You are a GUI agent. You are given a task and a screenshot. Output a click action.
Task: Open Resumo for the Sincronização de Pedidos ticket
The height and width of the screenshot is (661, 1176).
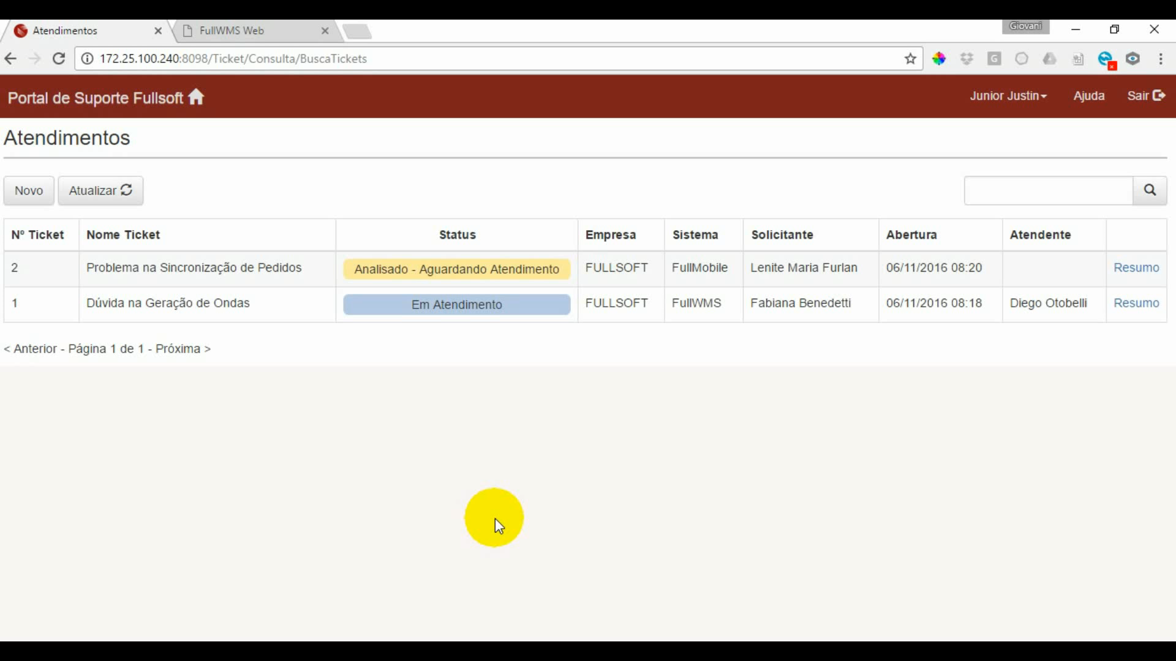coord(1136,267)
